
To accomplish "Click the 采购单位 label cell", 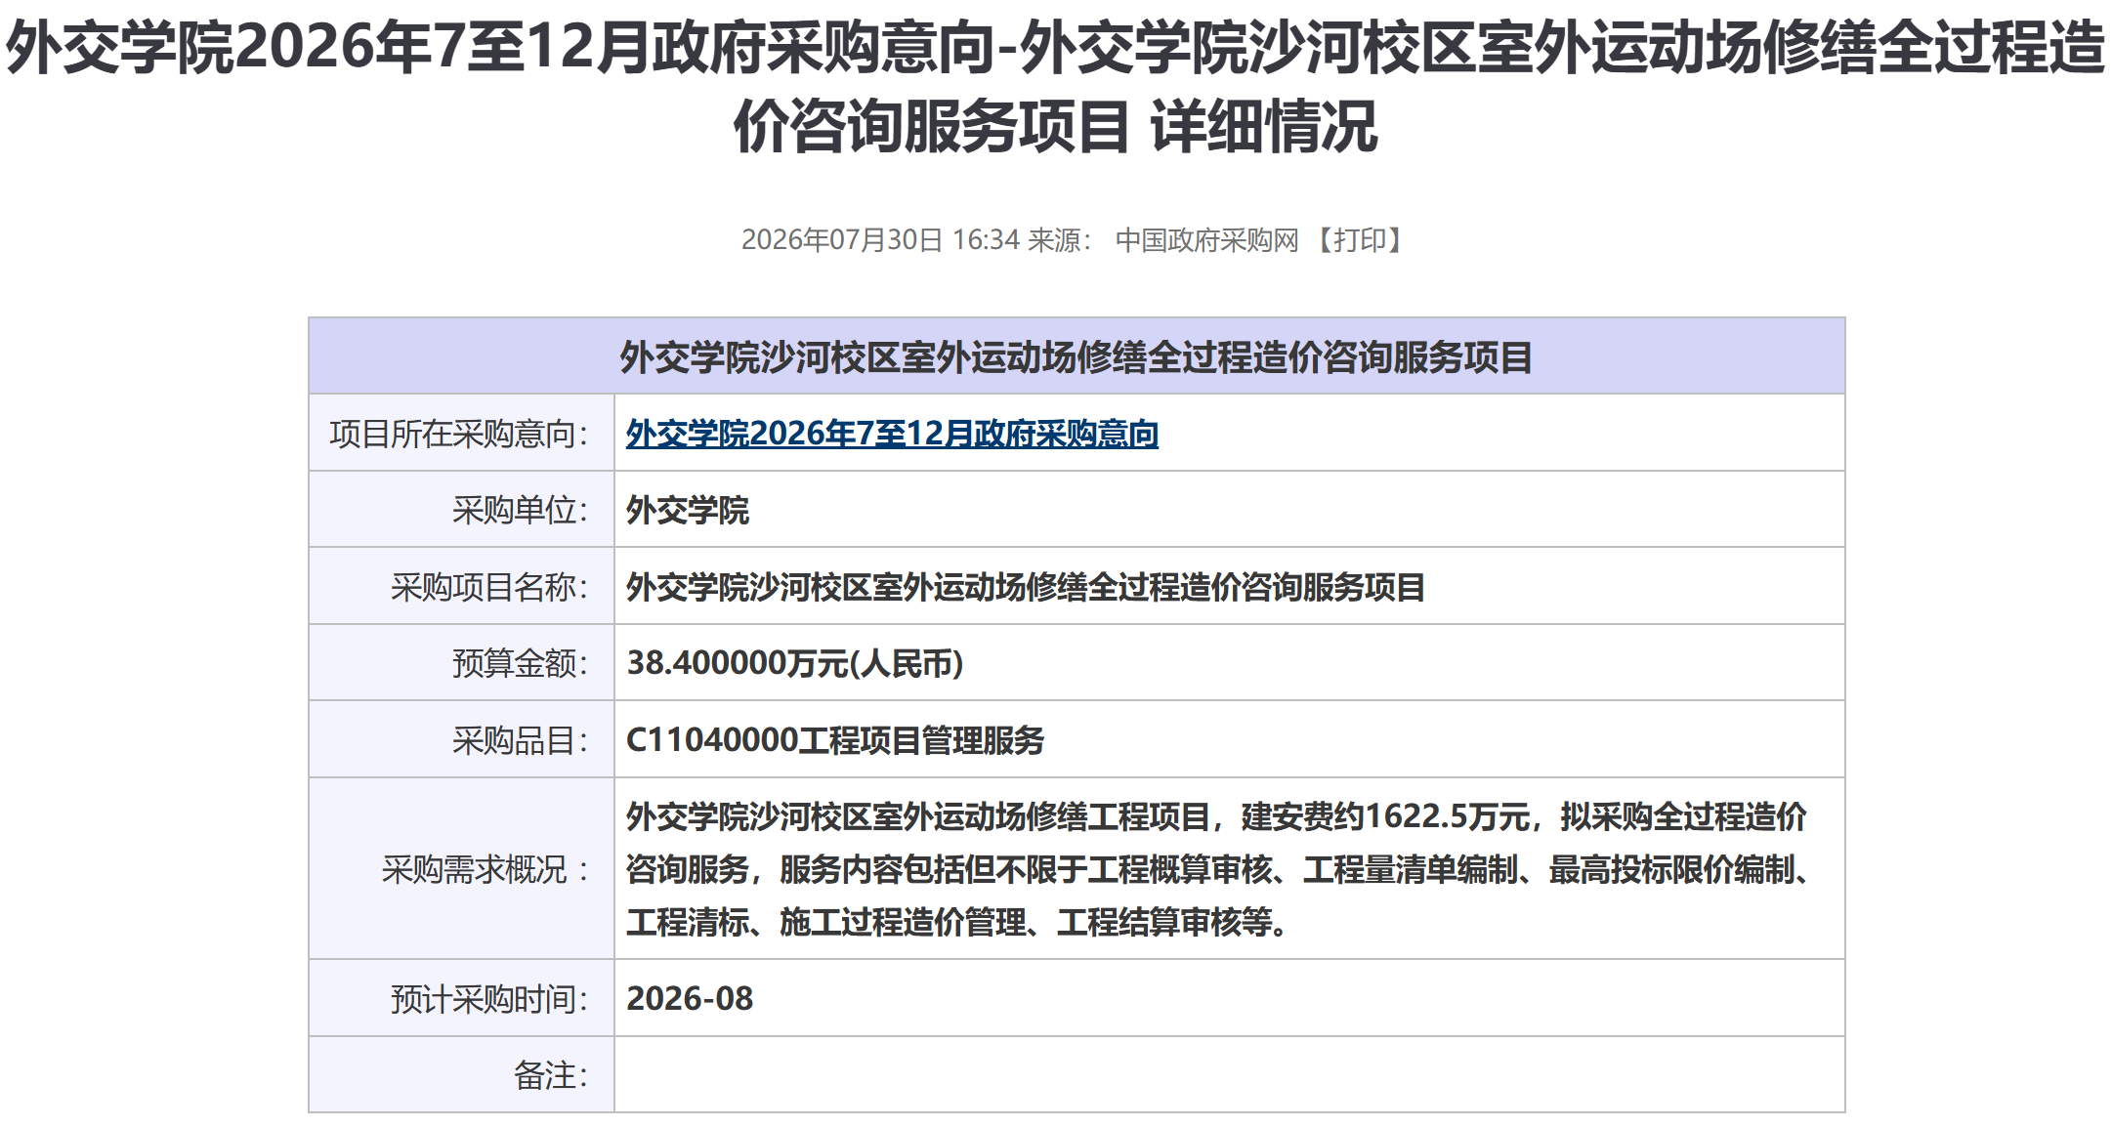I will coord(461,510).
